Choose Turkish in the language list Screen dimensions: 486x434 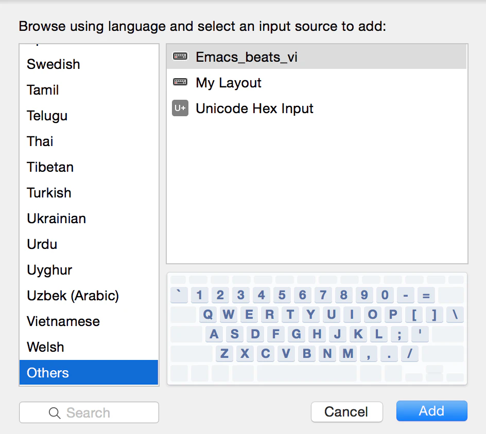tap(89, 192)
